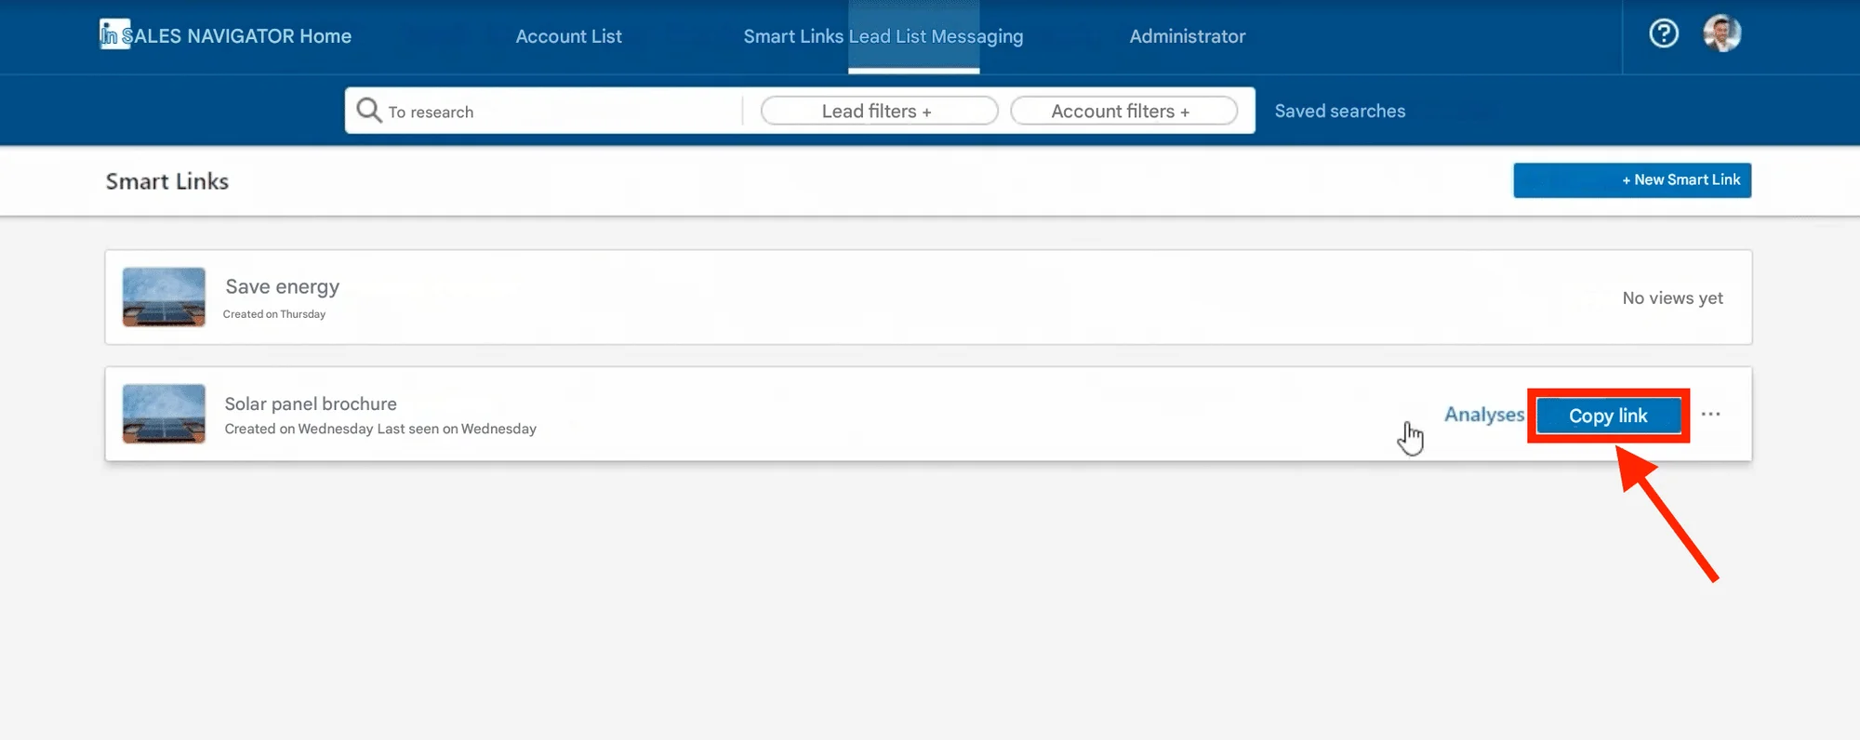Open the Save energy thumbnail

coord(164,297)
